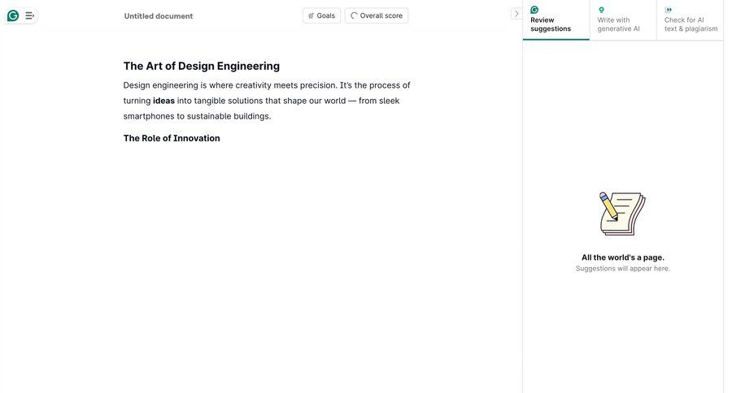The width and height of the screenshot is (732, 393).
Task: Open the Goals button
Action: [x=321, y=15]
